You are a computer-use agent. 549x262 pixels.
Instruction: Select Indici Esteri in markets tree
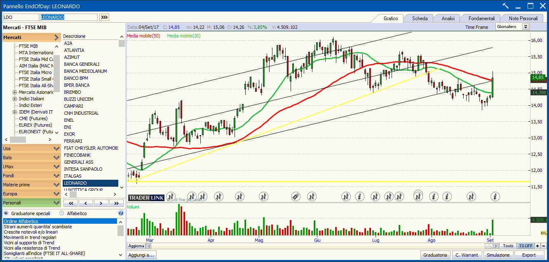point(31,105)
